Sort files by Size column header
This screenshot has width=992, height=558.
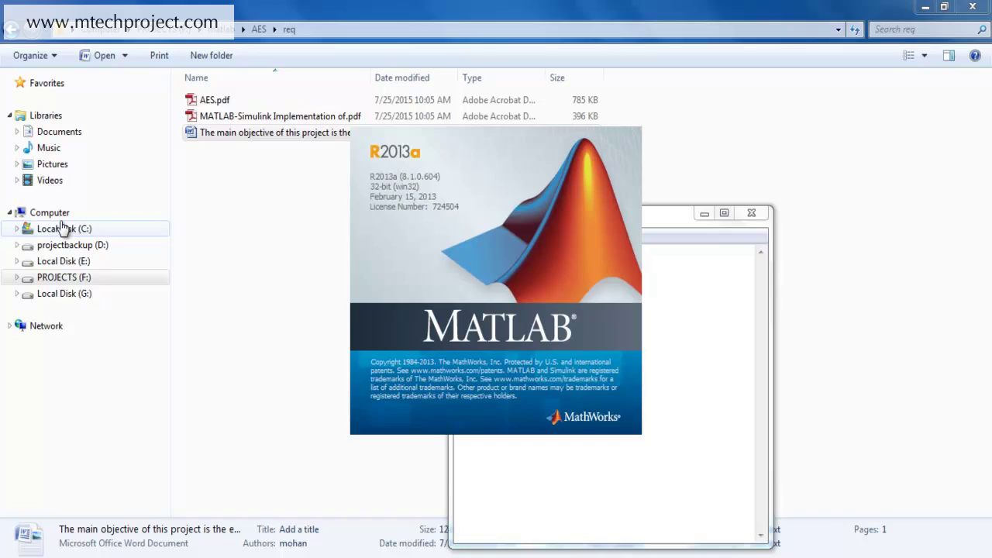(x=557, y=77)
